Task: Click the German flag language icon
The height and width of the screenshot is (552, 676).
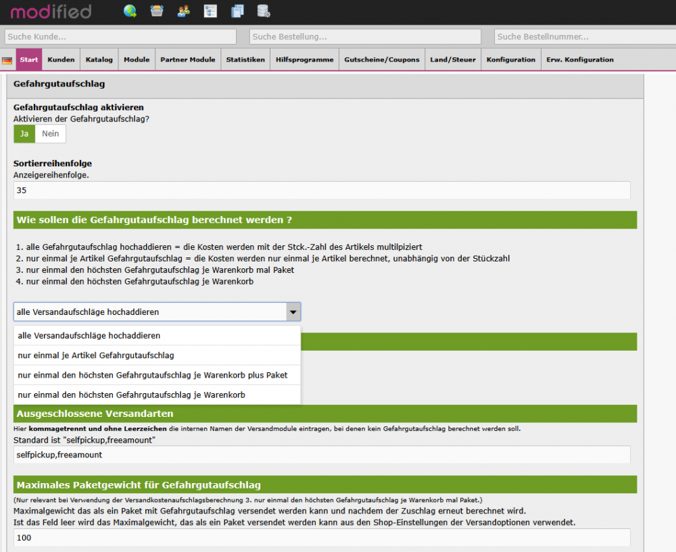Action: [7, 60]
